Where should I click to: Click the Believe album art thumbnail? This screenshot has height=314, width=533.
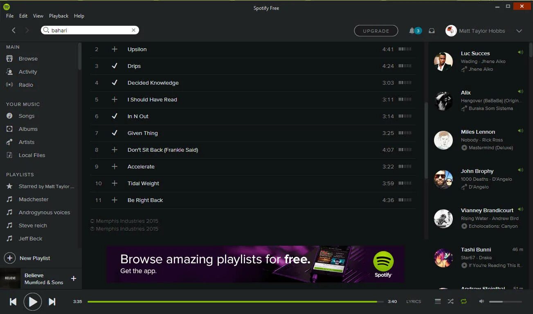pyautogui.click(x=10, y=278)
